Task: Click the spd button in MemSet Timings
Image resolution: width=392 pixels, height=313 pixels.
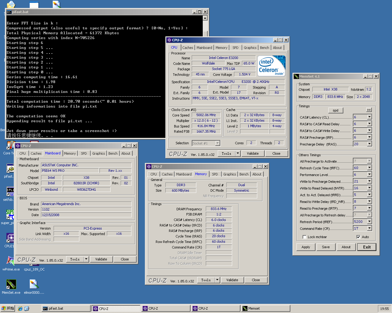Action: click(336, 110)
